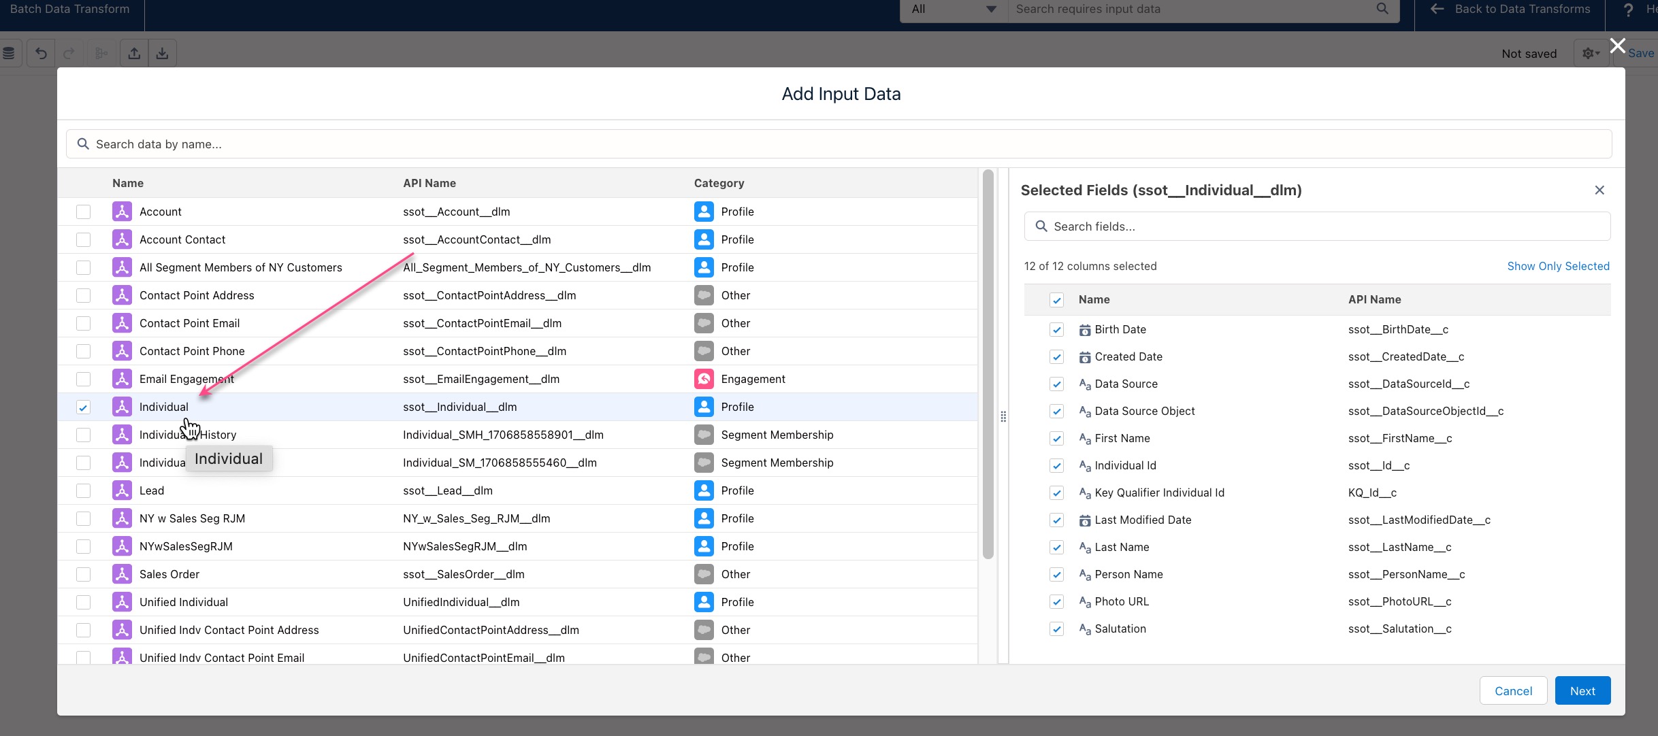Viewport: 1658px width, 736px height.
Task: Click the API Name column header in the data list
Action: pyautogui.click(x=429, y=183)
